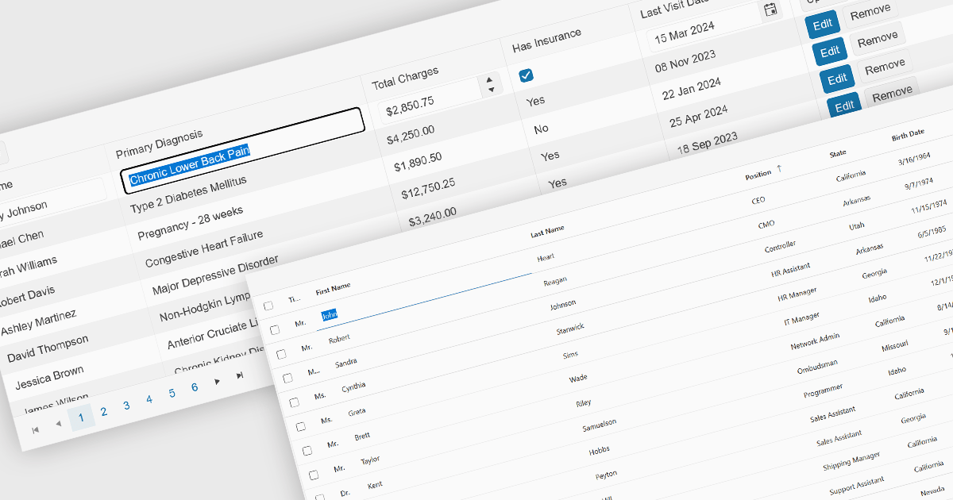Increase Total Charges with the spinner up arrow
This screenshot has width=953, height=500.
[490, 78]
